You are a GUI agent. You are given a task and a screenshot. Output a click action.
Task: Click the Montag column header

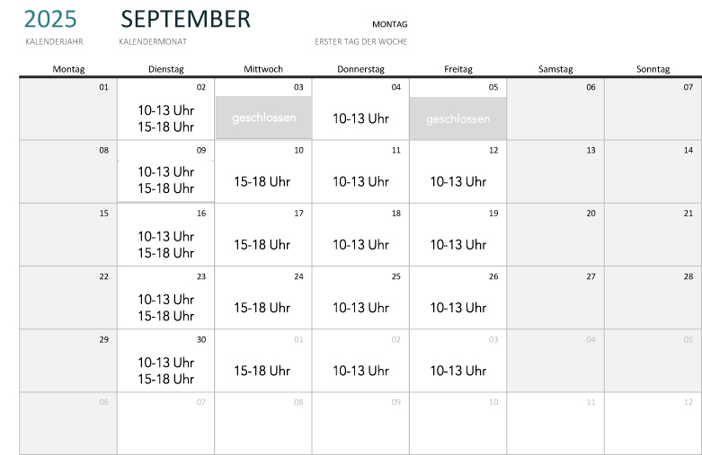point(68,69)
